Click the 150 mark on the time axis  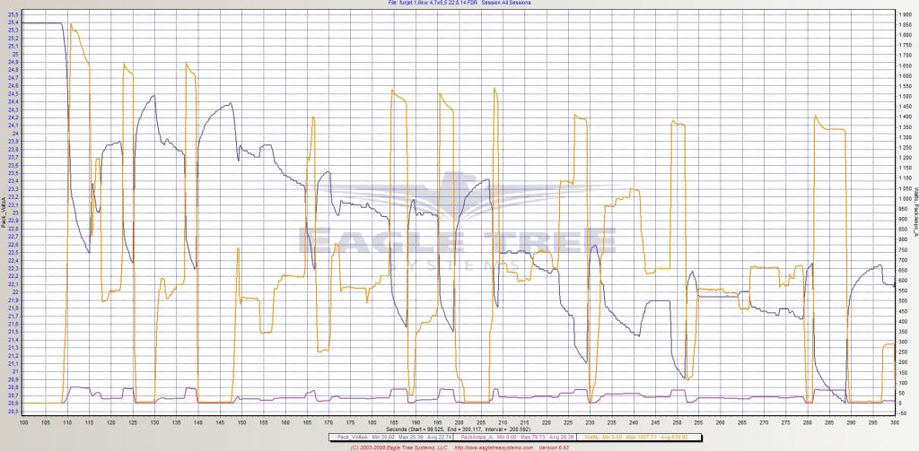[x=241, y=421]
